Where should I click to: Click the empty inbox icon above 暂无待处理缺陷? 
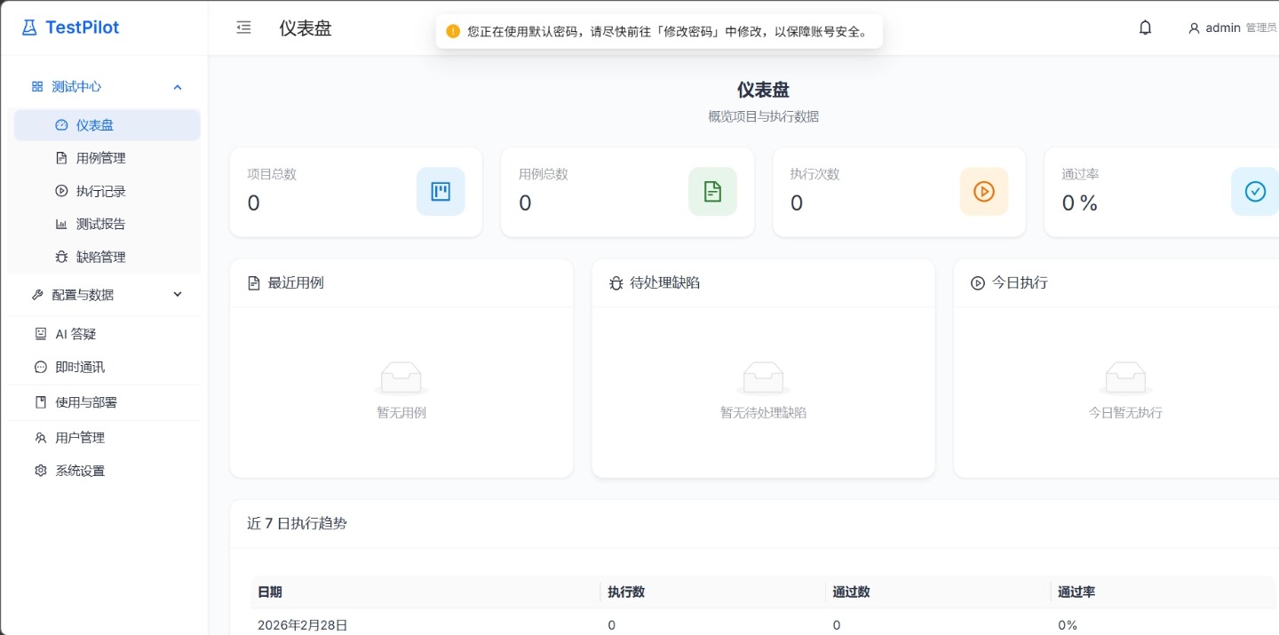click(x=763, y=378)
